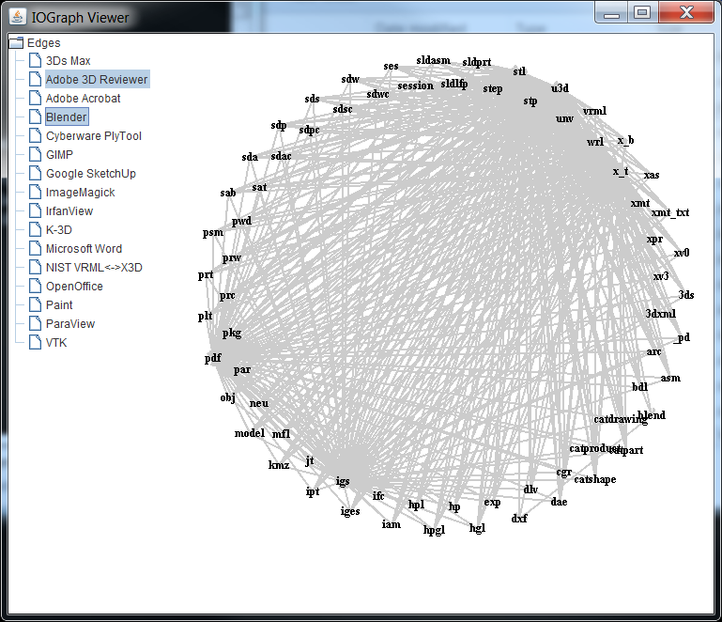Viewport: 722px width, 622px height.
Task: Click the '3dxml' node label
Action: (661, 314)
